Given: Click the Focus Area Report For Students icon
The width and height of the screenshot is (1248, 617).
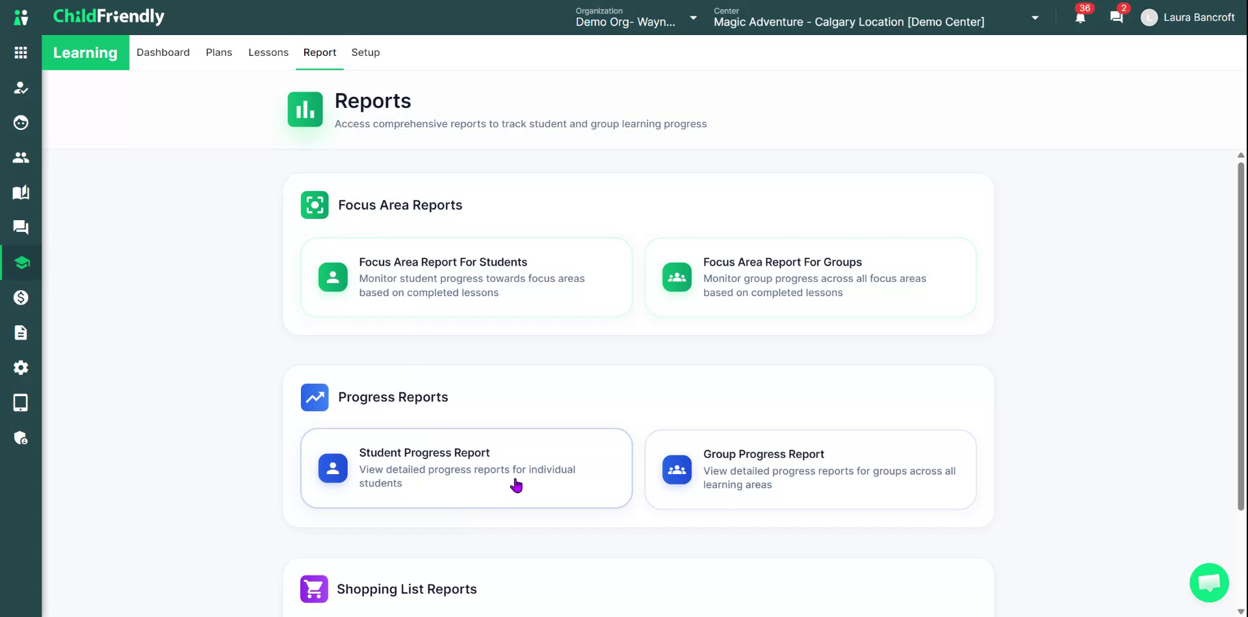Looking at the screenshot, I should pyautogui.click(x=333, y=277).
